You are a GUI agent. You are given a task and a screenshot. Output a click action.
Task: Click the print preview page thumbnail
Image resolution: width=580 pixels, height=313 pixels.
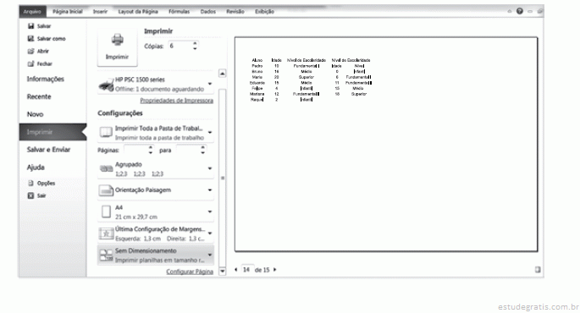point(386,144)
